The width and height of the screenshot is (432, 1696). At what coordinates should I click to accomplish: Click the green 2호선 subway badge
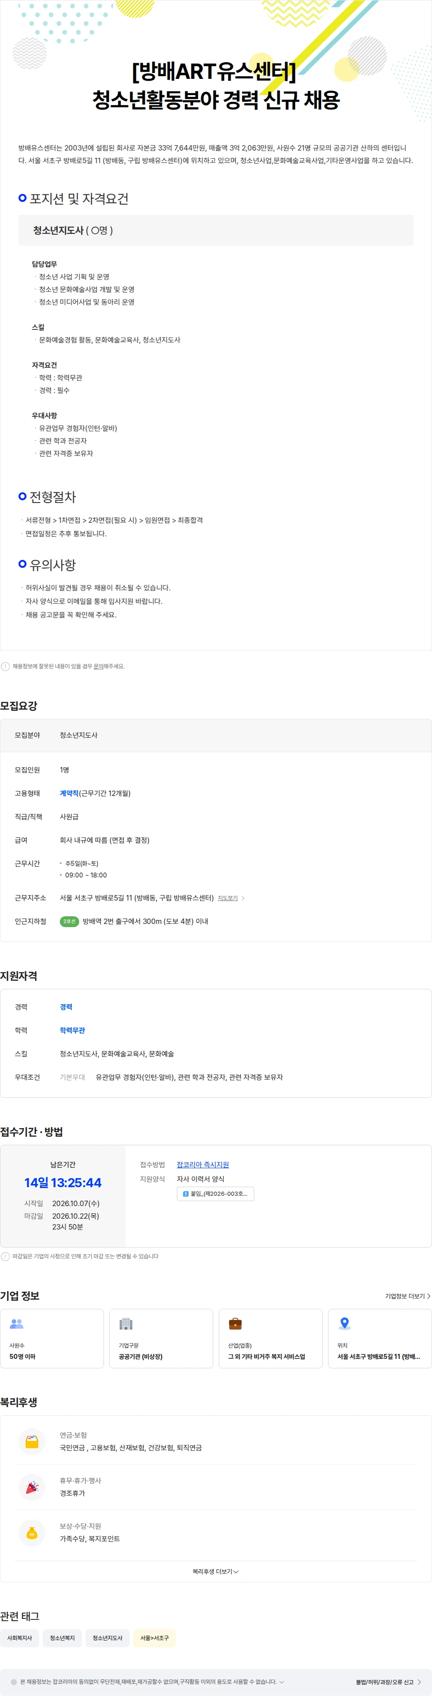tap(69, 922)
